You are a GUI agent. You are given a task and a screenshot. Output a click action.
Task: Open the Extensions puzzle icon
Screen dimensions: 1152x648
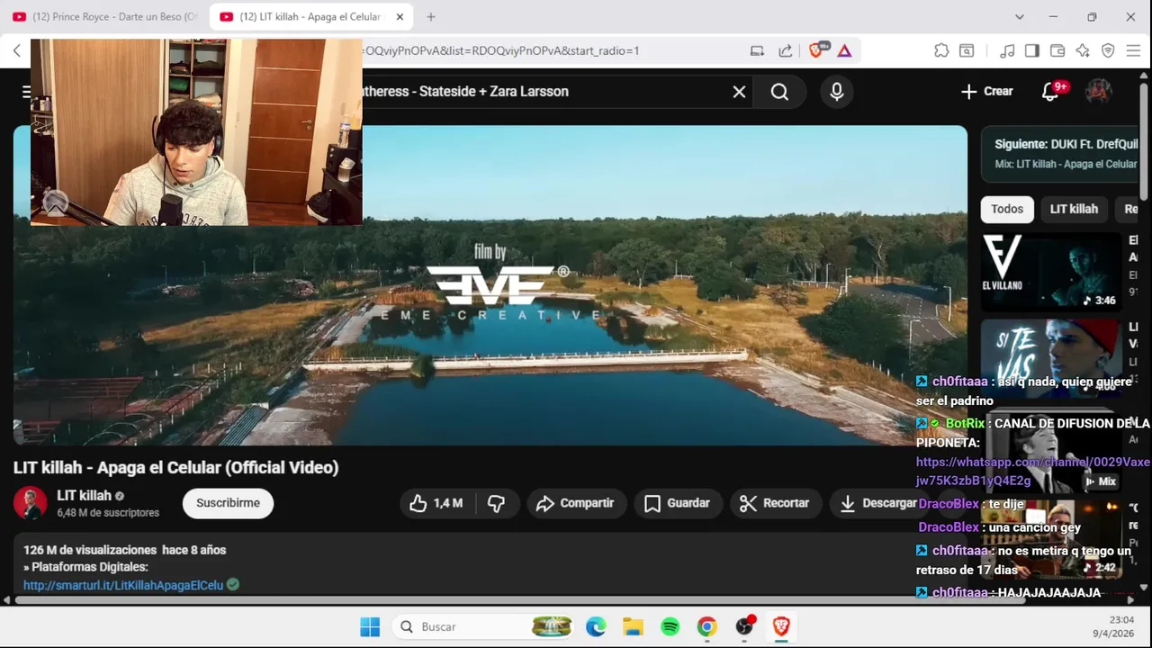[941, 50]
